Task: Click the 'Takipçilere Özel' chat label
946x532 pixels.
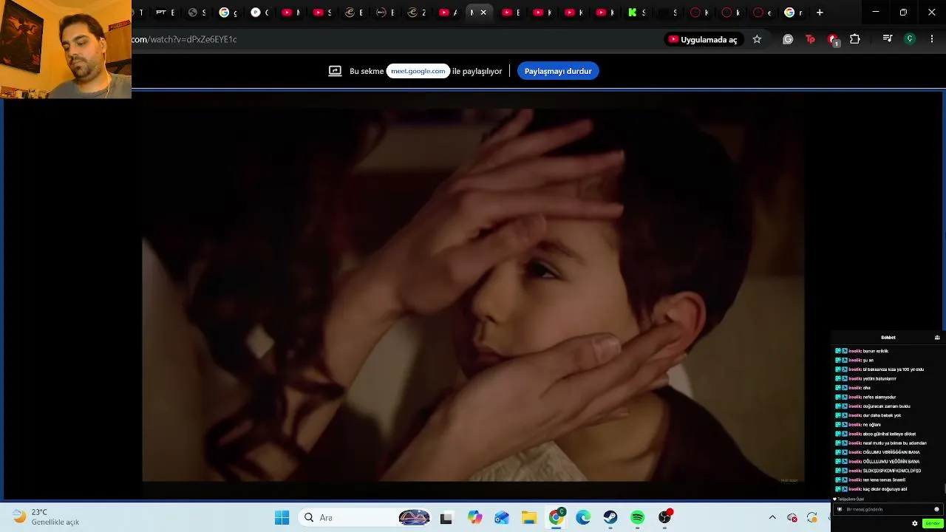Action: tap(850, 499)
